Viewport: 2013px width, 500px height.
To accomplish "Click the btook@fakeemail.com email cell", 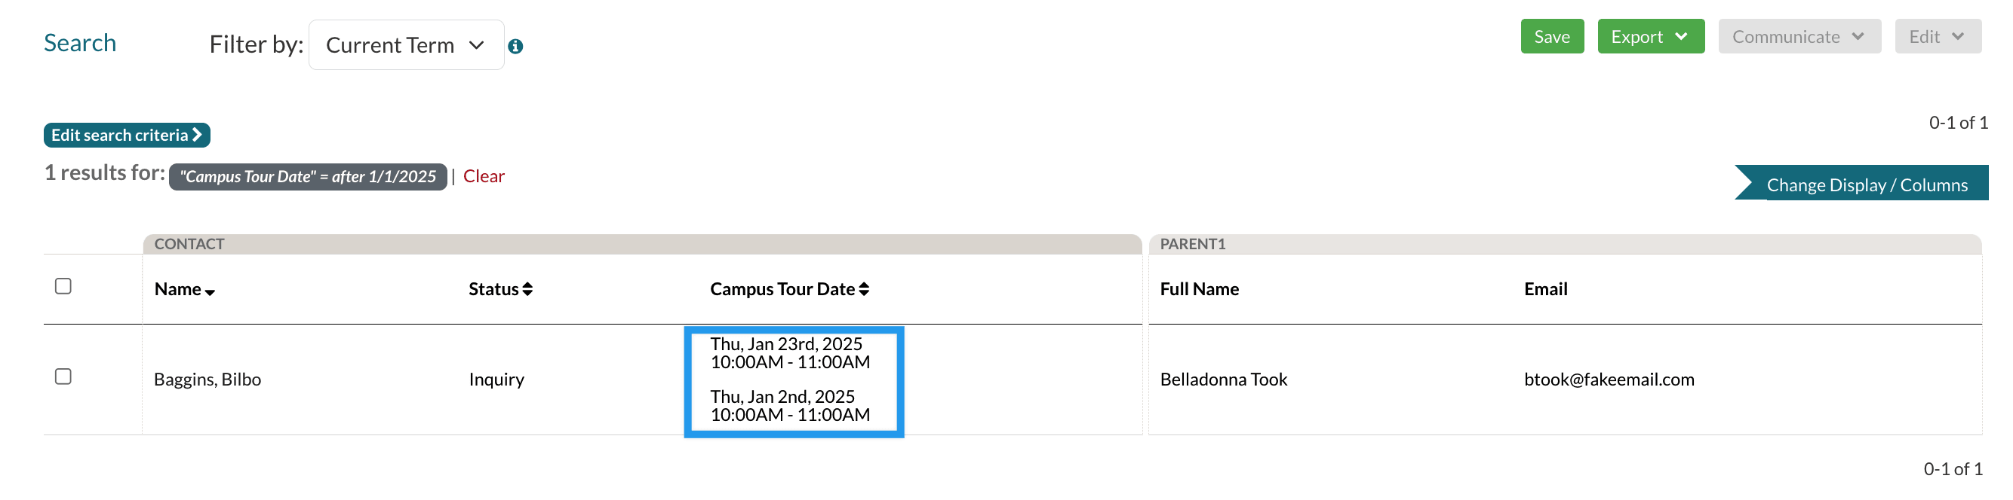I will 1609,380.
